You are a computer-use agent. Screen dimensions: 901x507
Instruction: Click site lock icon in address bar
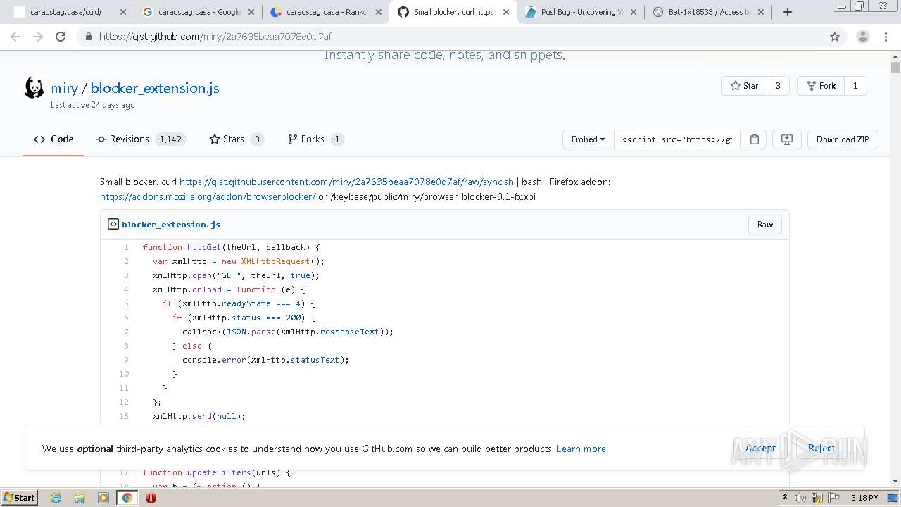pos(88,37)
